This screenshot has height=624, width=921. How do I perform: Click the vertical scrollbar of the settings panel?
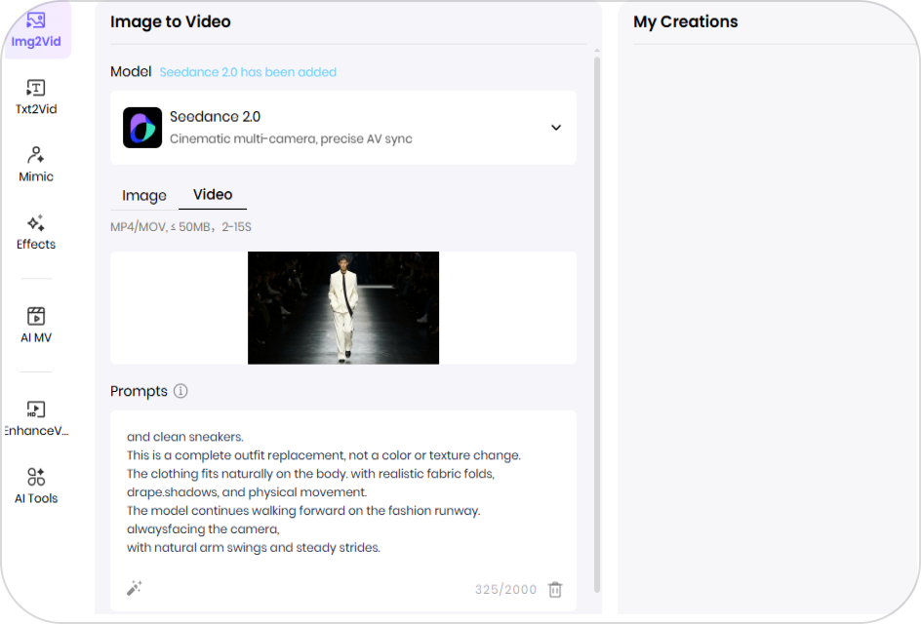tap(597, 324)
